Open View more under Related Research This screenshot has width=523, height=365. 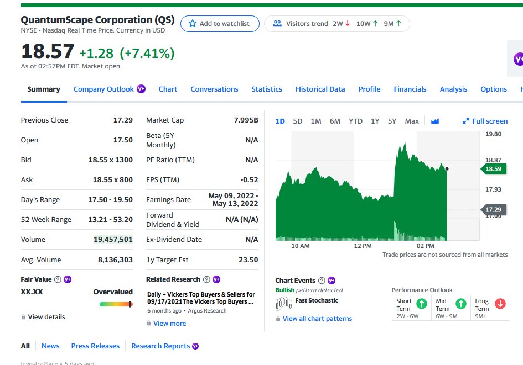pos(170,324)
